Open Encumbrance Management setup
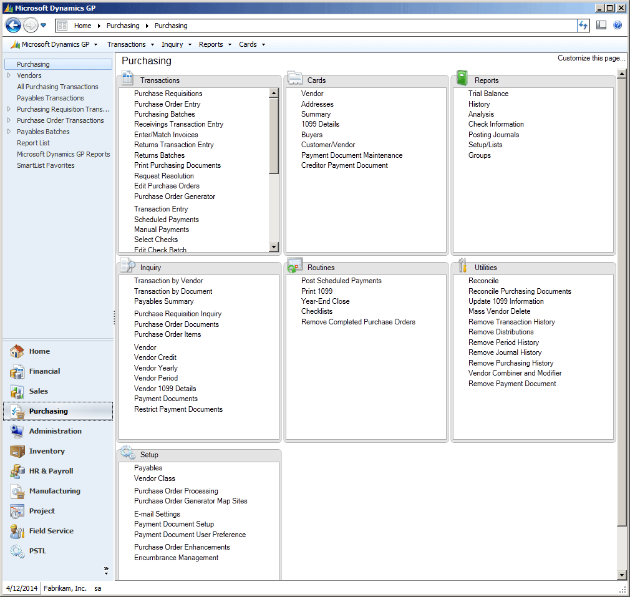The width and height of the screenshot is (630, 597). click(177, 558)
